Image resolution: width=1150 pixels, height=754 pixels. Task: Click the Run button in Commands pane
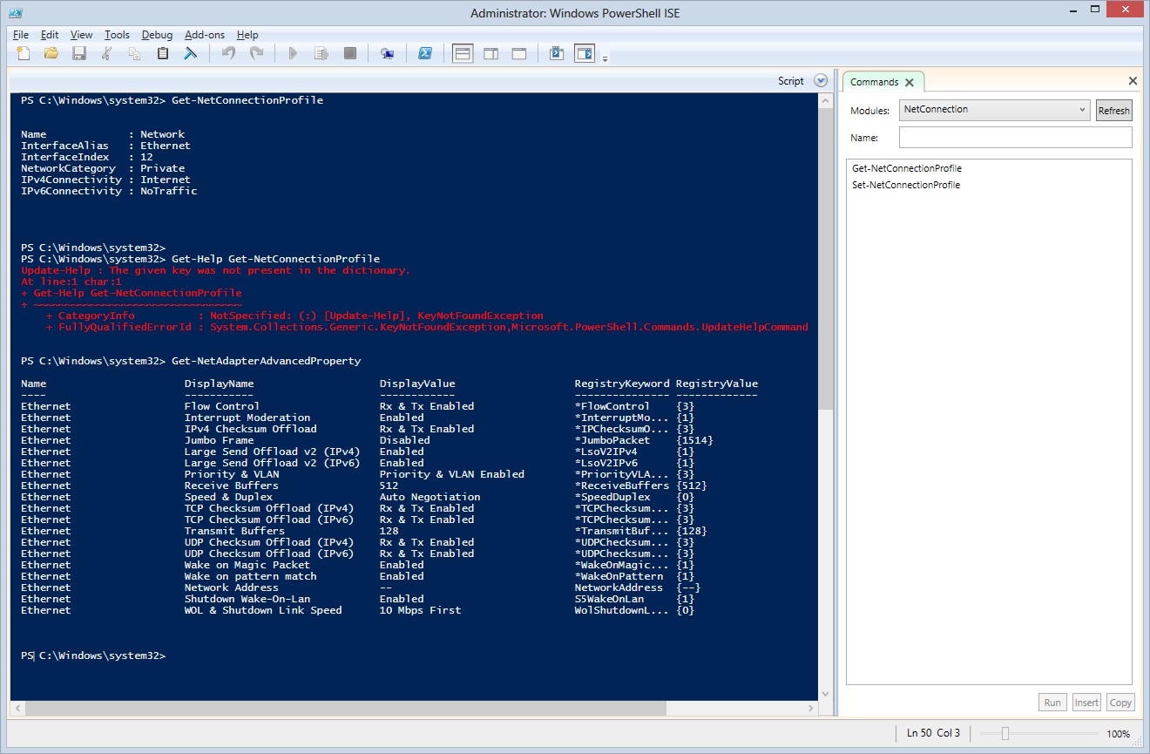(1052, 703)
